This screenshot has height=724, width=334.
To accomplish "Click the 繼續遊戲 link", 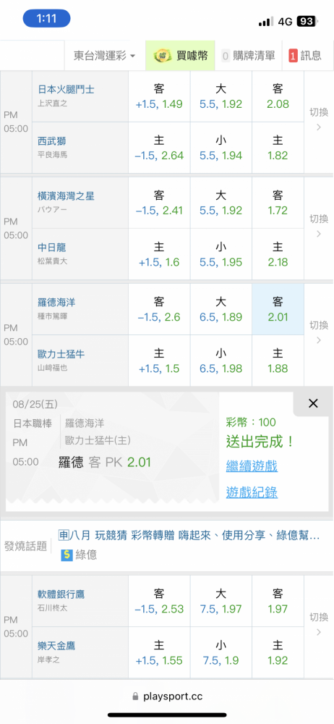I will coord(252,466).
